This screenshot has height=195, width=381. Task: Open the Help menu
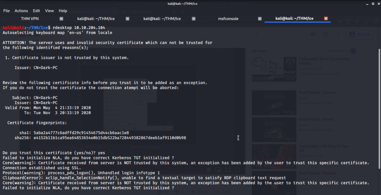[x=63, y=11]
